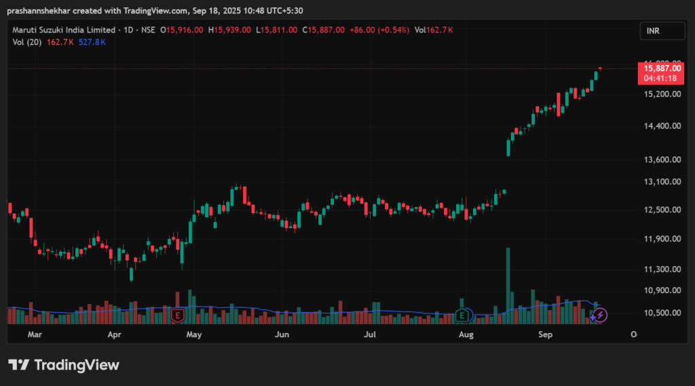
Task: Click the TradingView wordmark text
Action: (77, 365)
